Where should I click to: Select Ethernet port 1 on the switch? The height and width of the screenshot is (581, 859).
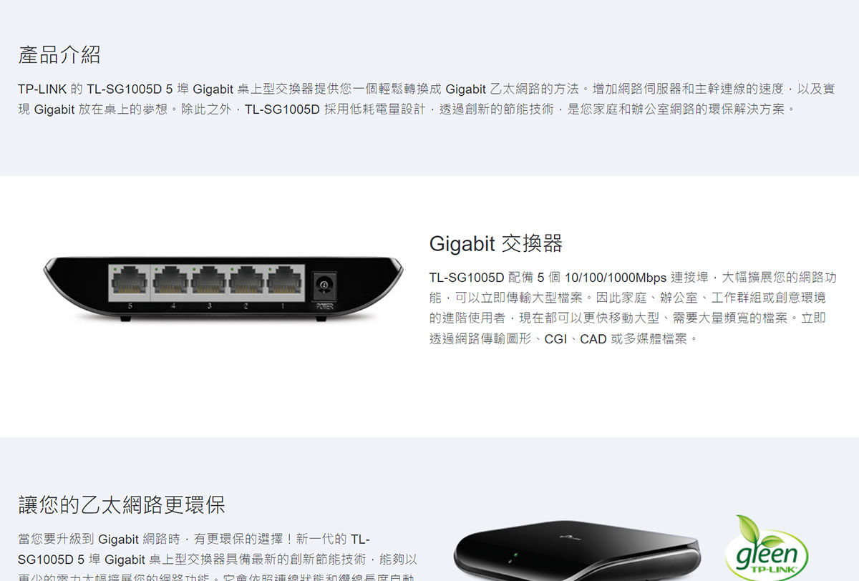pyautogui.click(x=284, y=280)
